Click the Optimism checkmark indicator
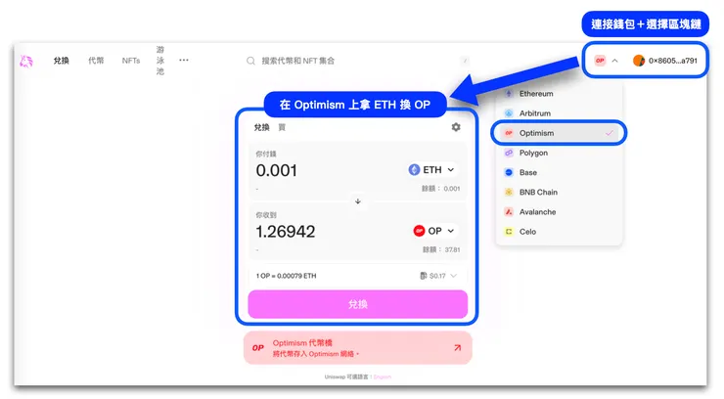Image resolution: width=724 pixels, height=399 pixels. [610, 133]
